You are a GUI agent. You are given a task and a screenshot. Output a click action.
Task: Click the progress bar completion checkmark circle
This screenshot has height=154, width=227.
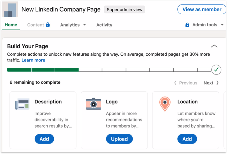[x=216, y=70]
